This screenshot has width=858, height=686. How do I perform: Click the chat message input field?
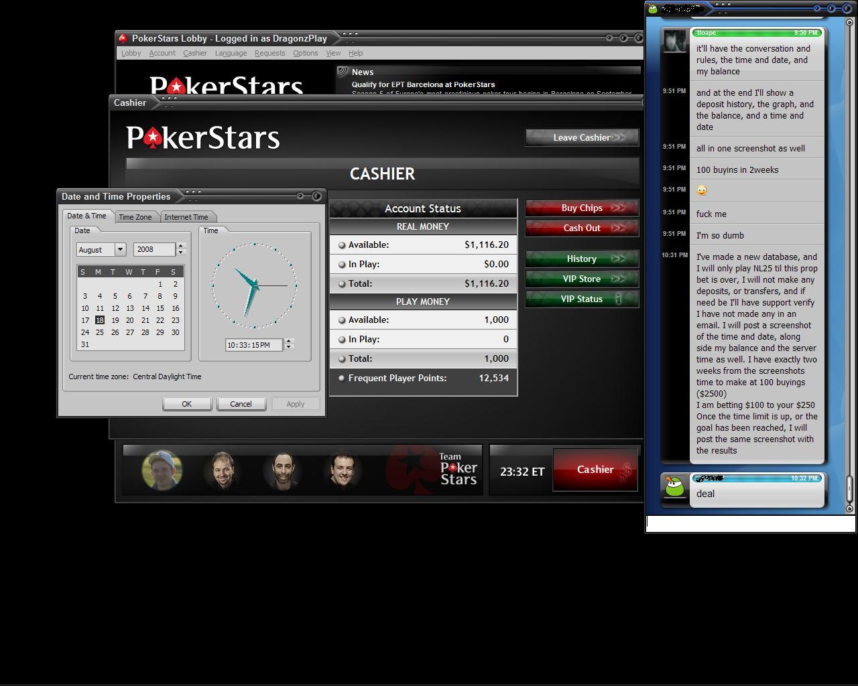coord(750,523)
